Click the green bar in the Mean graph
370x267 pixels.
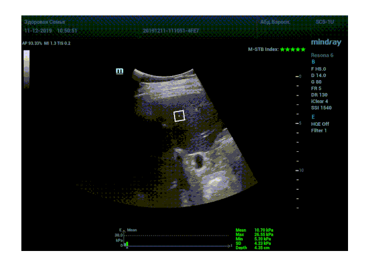pos(126,243)
